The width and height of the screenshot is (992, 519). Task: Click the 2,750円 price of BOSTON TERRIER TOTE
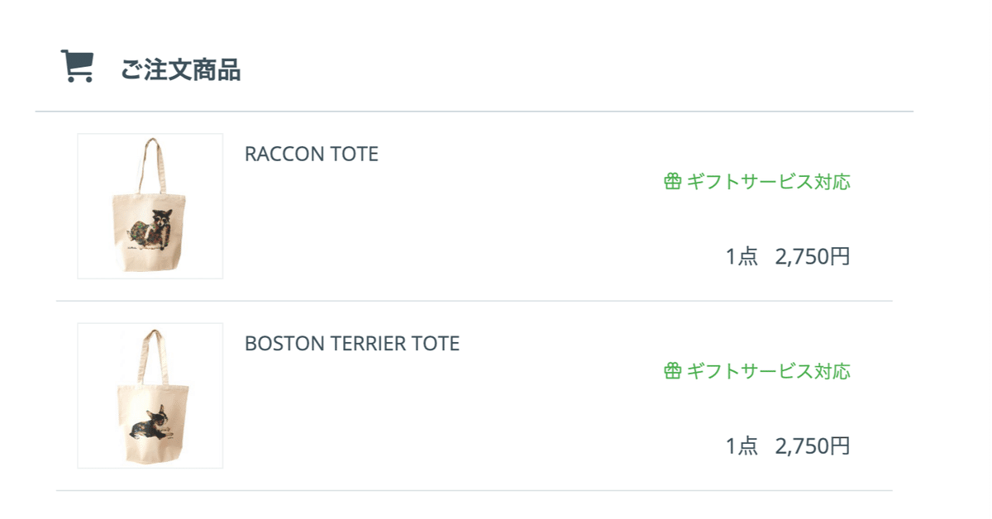click(x=813, y=446)
